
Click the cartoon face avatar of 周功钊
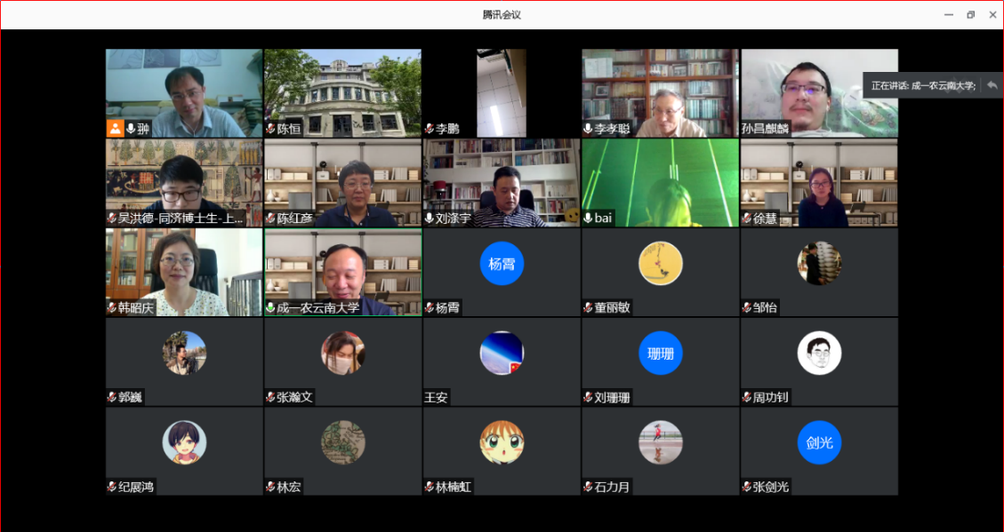(x=819, y=353)
